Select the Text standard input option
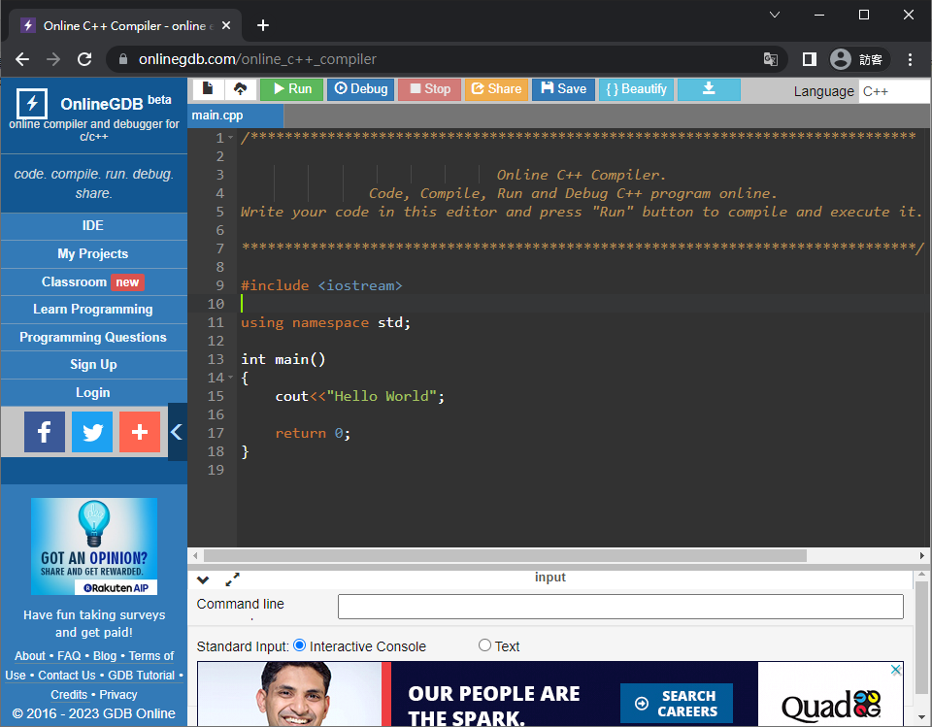 click(x=484, y=645)
